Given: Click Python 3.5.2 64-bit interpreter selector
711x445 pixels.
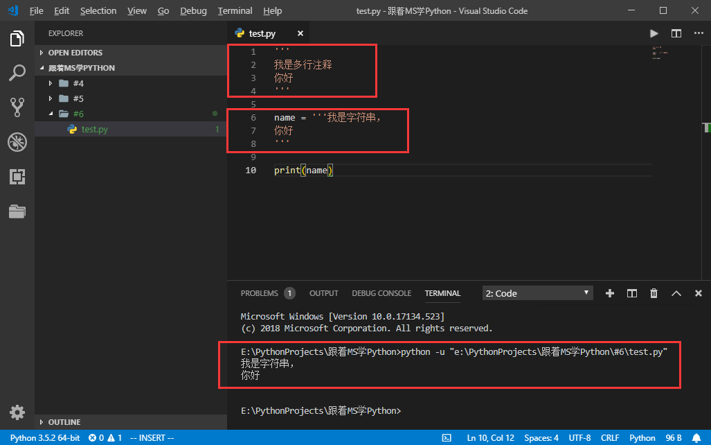Looking at the screenshot, I should [45, 438].
